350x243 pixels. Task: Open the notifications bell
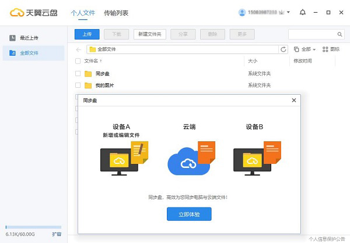click(x=302, y=12)
